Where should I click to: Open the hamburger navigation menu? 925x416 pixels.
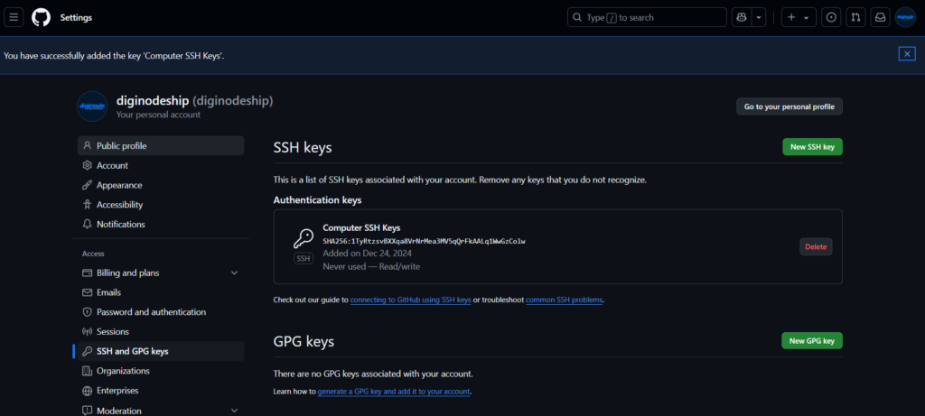click(x=14, y=17)
